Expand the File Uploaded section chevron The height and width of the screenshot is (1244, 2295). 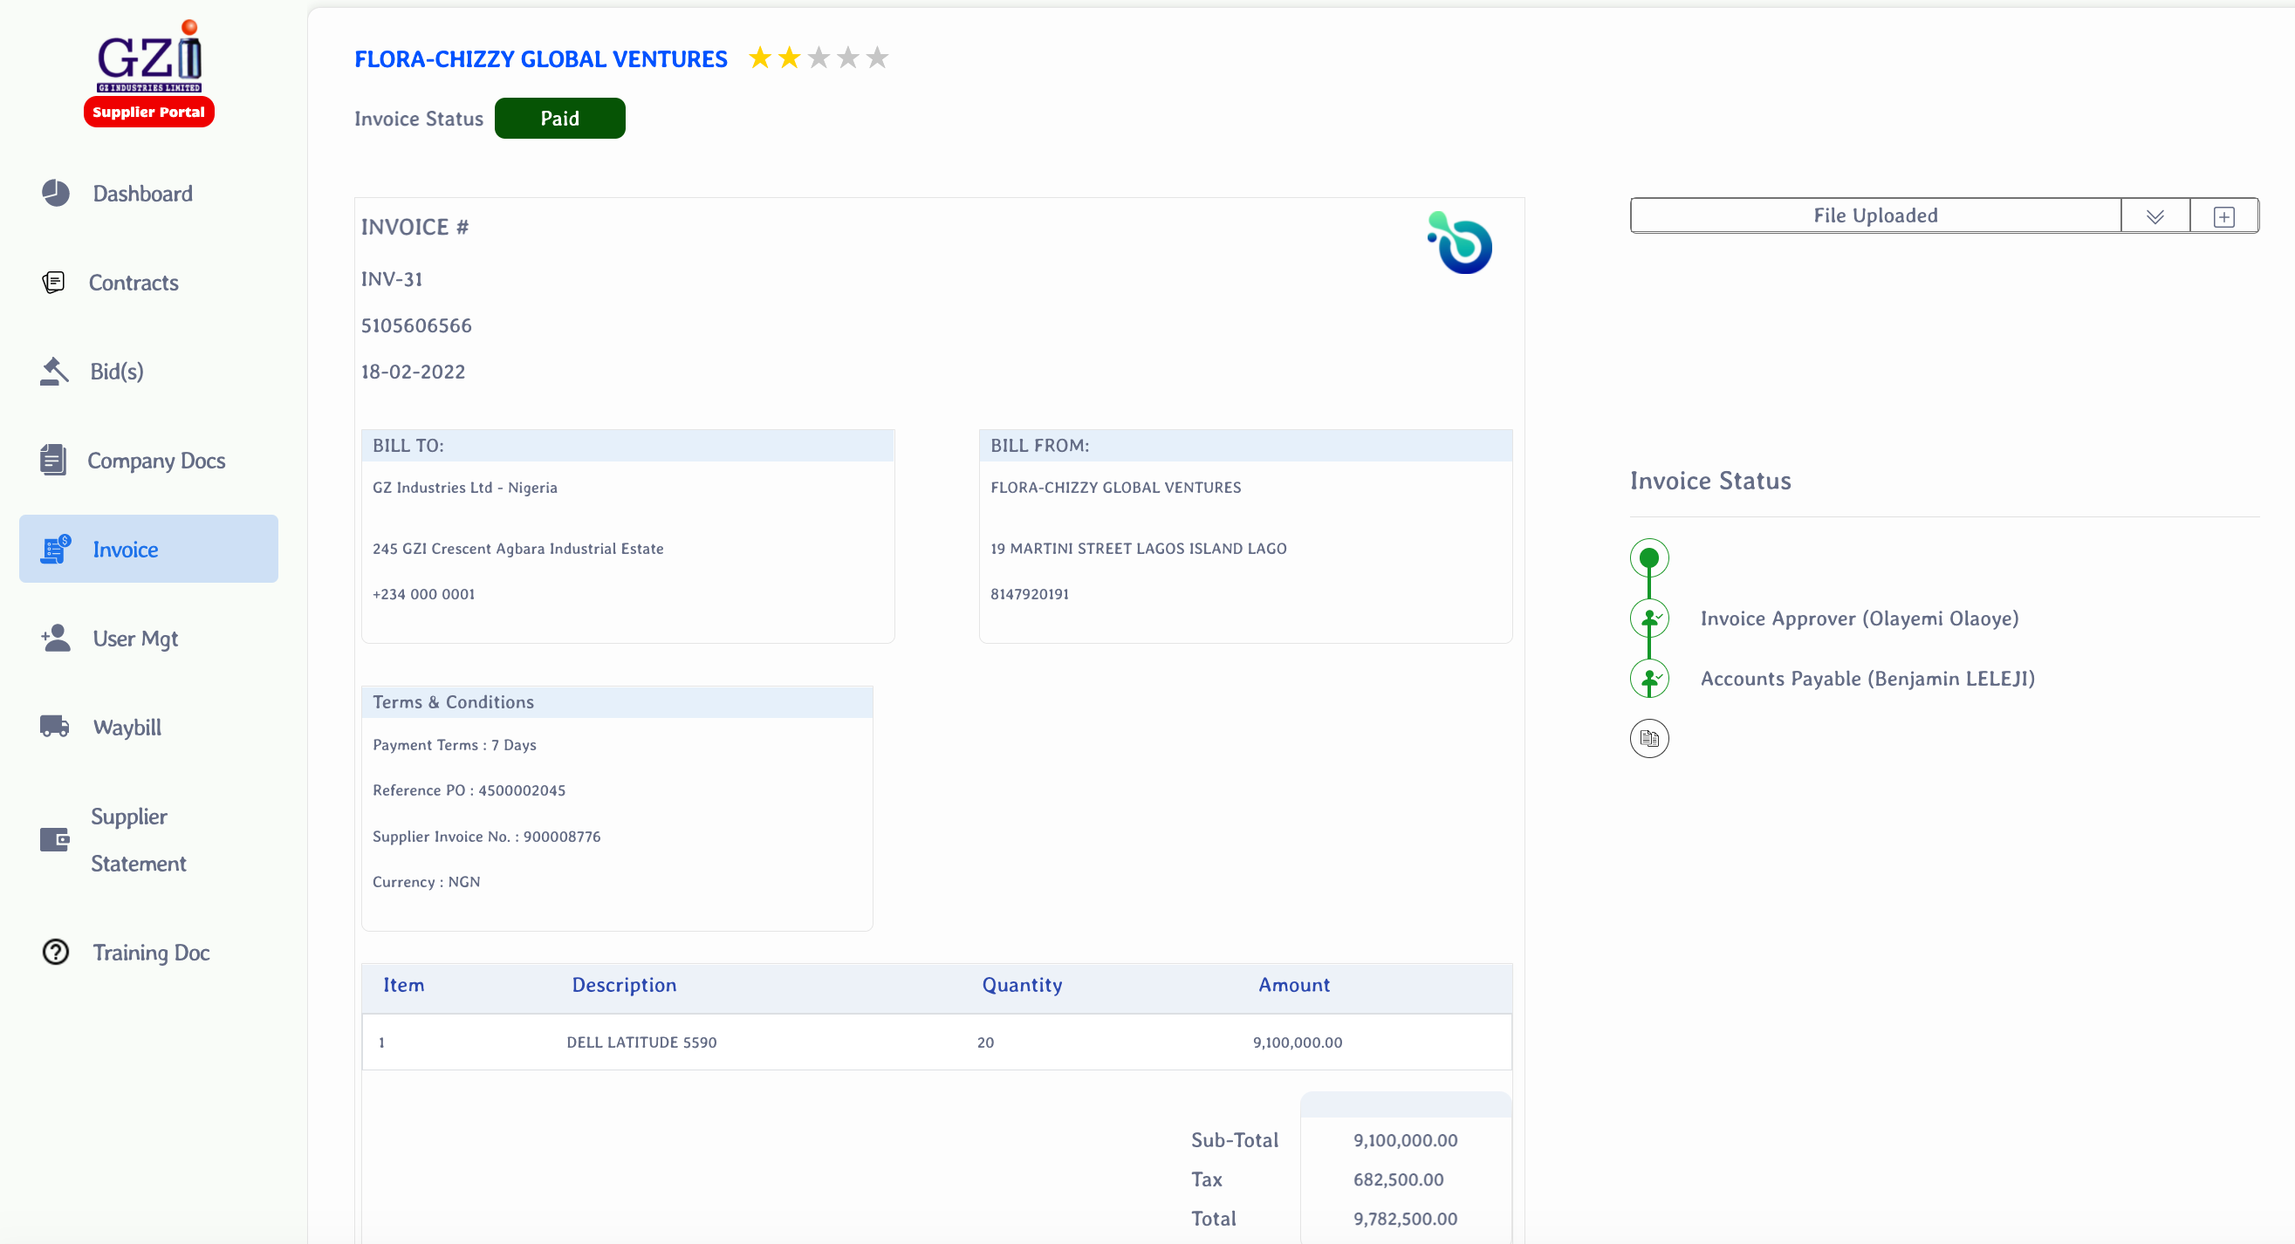coord(2155,215)
